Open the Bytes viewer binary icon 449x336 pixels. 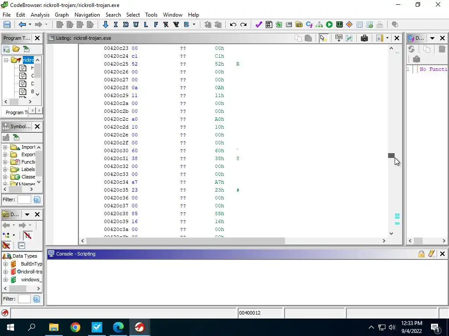(x=269, y=24)
